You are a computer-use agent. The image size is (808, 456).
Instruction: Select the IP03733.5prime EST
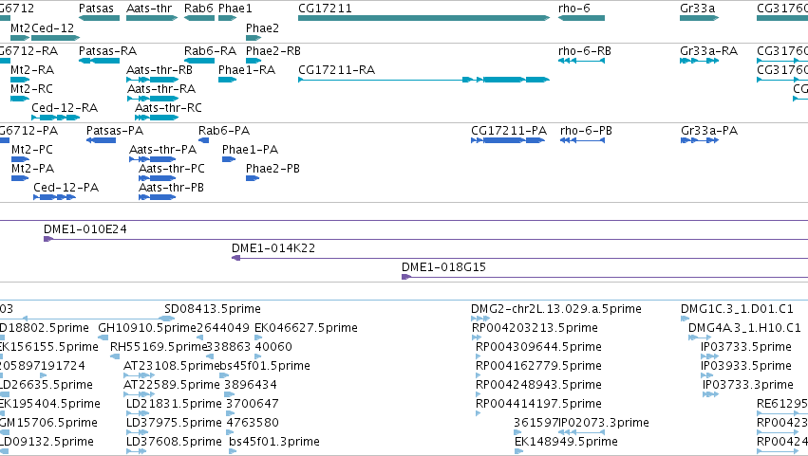coord(709,357)
